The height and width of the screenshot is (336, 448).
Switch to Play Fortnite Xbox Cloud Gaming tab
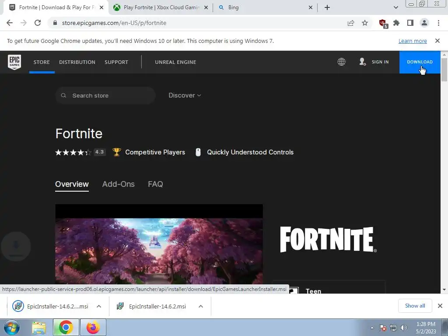(x=161, y=7)
